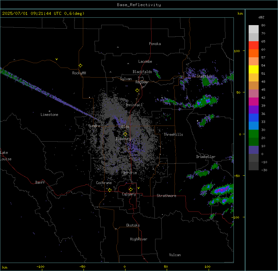This screenshot has height=271, width=278.
Task: Pick the light blue 30-33 dBZ legend color
Action: (253, 126)
